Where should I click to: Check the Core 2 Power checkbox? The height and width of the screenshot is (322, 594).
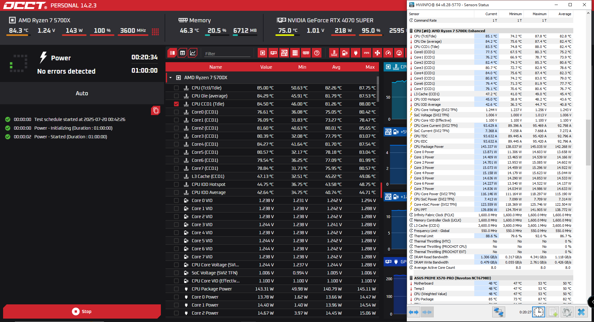(x=176, y=313)
